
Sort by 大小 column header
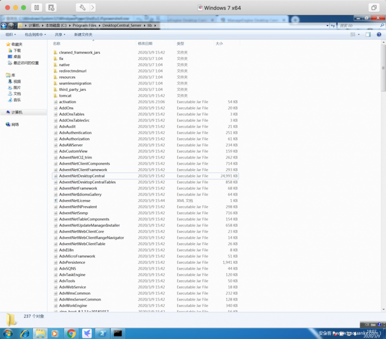pos(219,44)
